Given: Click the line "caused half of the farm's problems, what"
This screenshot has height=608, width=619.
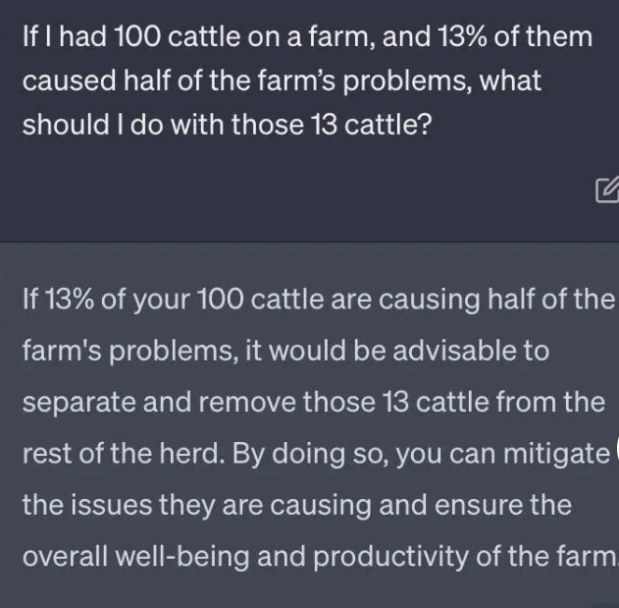Looking at the screenshot, I should tap(282, 82).
